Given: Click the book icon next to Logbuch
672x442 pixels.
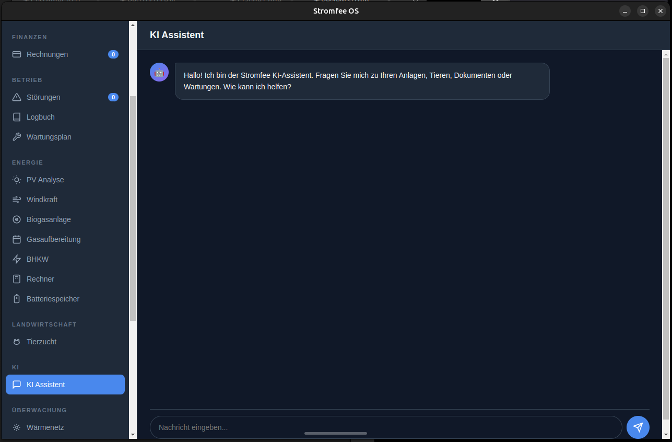Looking at the screenshot, I should [17, 117].
